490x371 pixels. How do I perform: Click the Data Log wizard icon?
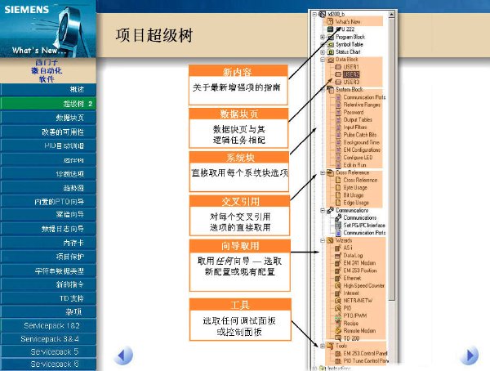click(338, 256)
